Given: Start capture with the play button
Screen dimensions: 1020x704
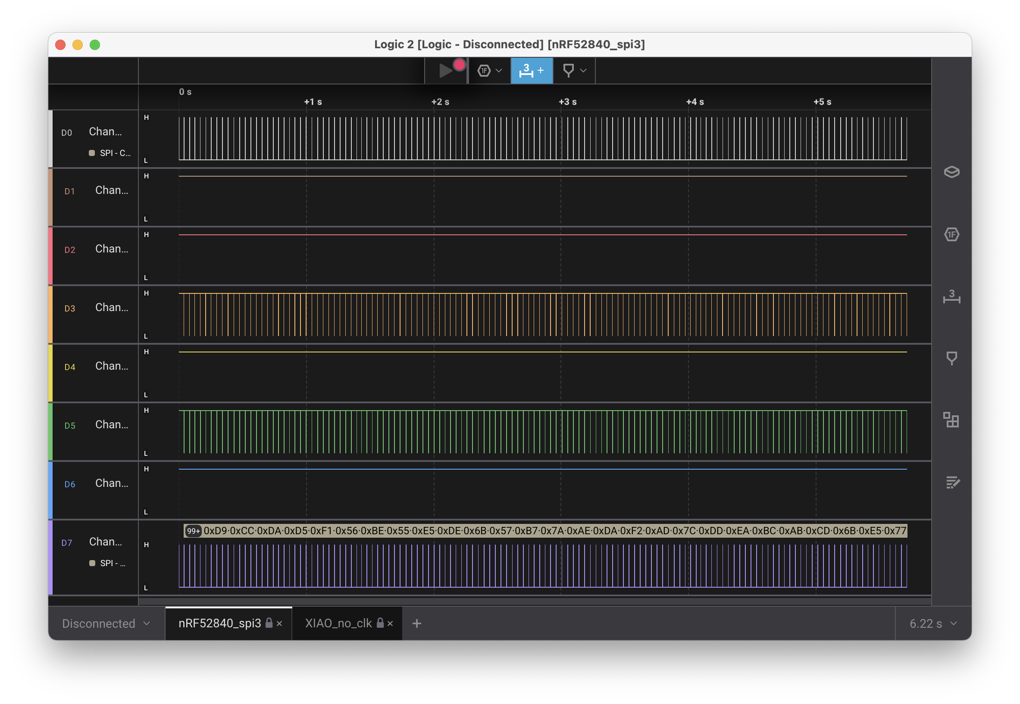Looking at the screenshot, I should tap(446, 71).
